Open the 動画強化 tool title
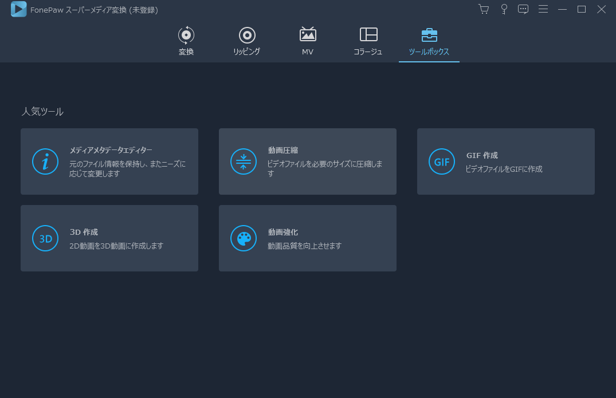616x398 pixels. pyautogui.click(x=283, y=232)
